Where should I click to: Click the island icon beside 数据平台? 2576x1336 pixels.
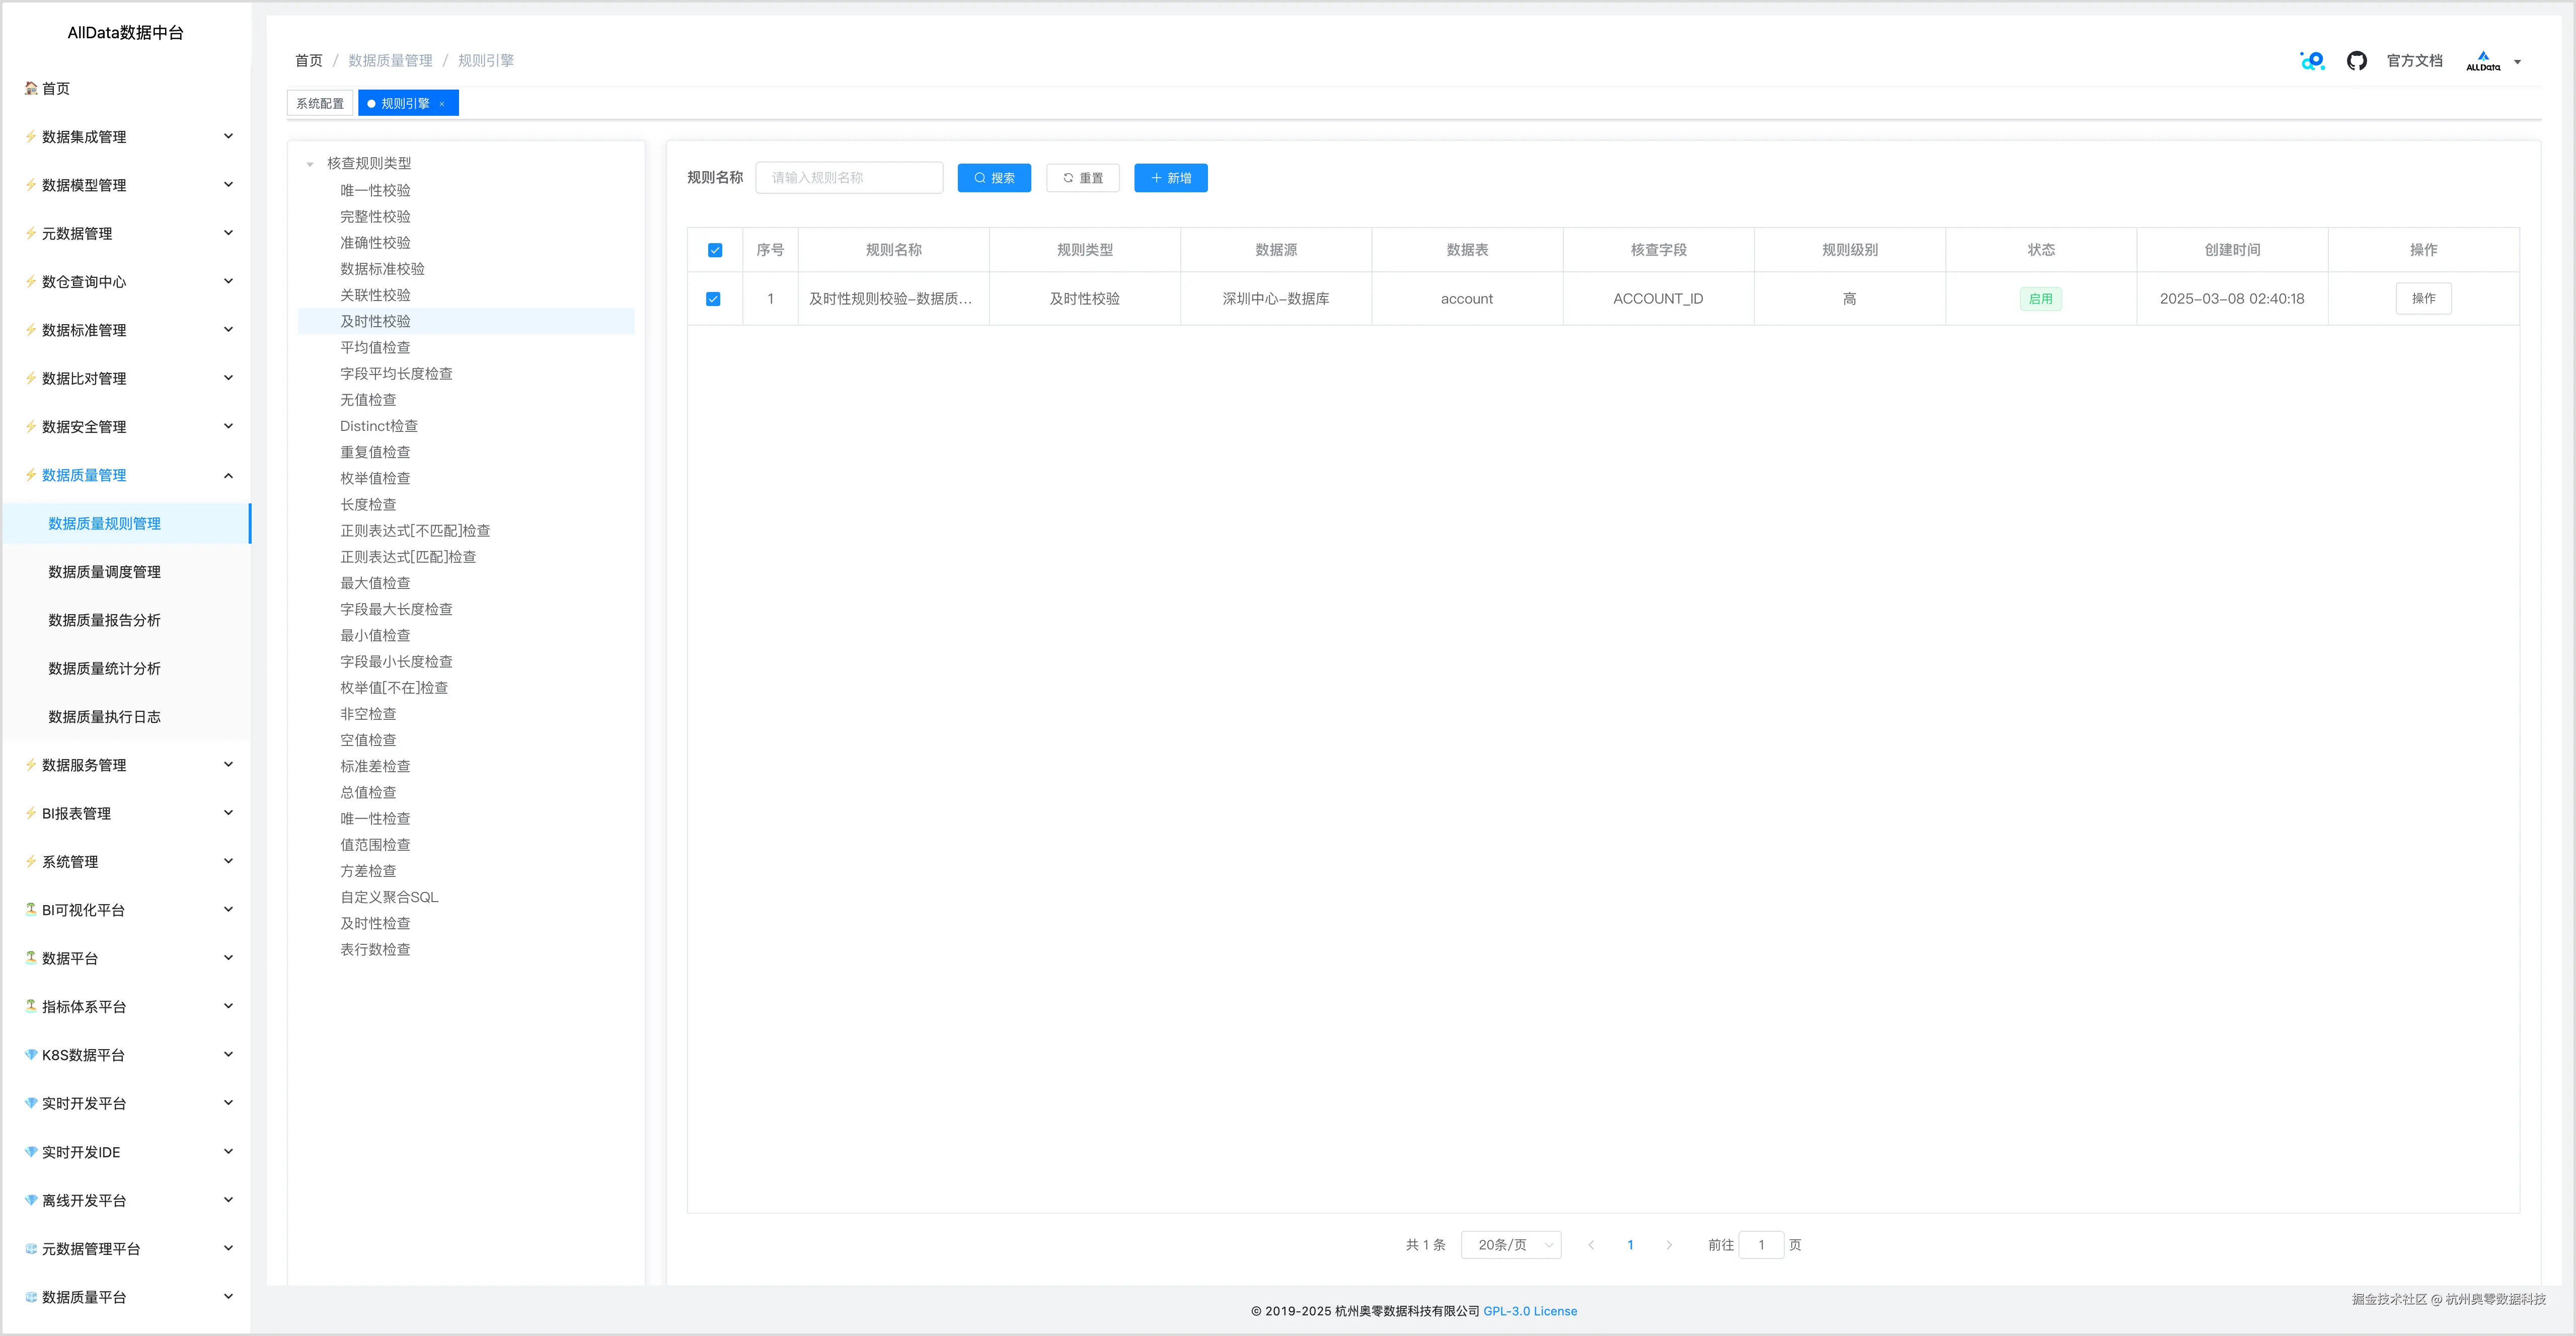31,958
